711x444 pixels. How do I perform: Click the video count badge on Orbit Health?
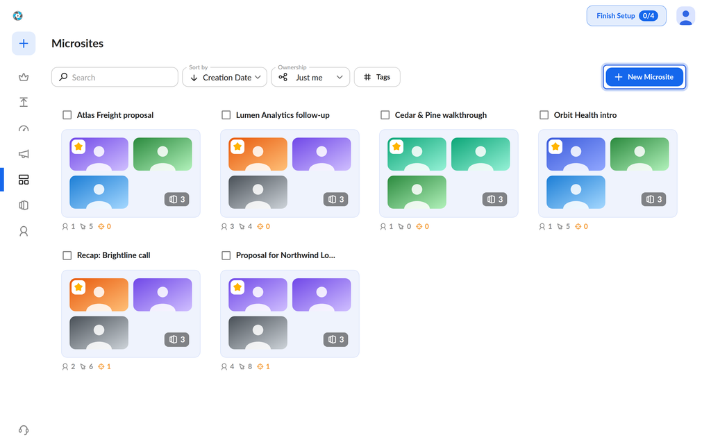pyautogui.click(x=653, y=199)
